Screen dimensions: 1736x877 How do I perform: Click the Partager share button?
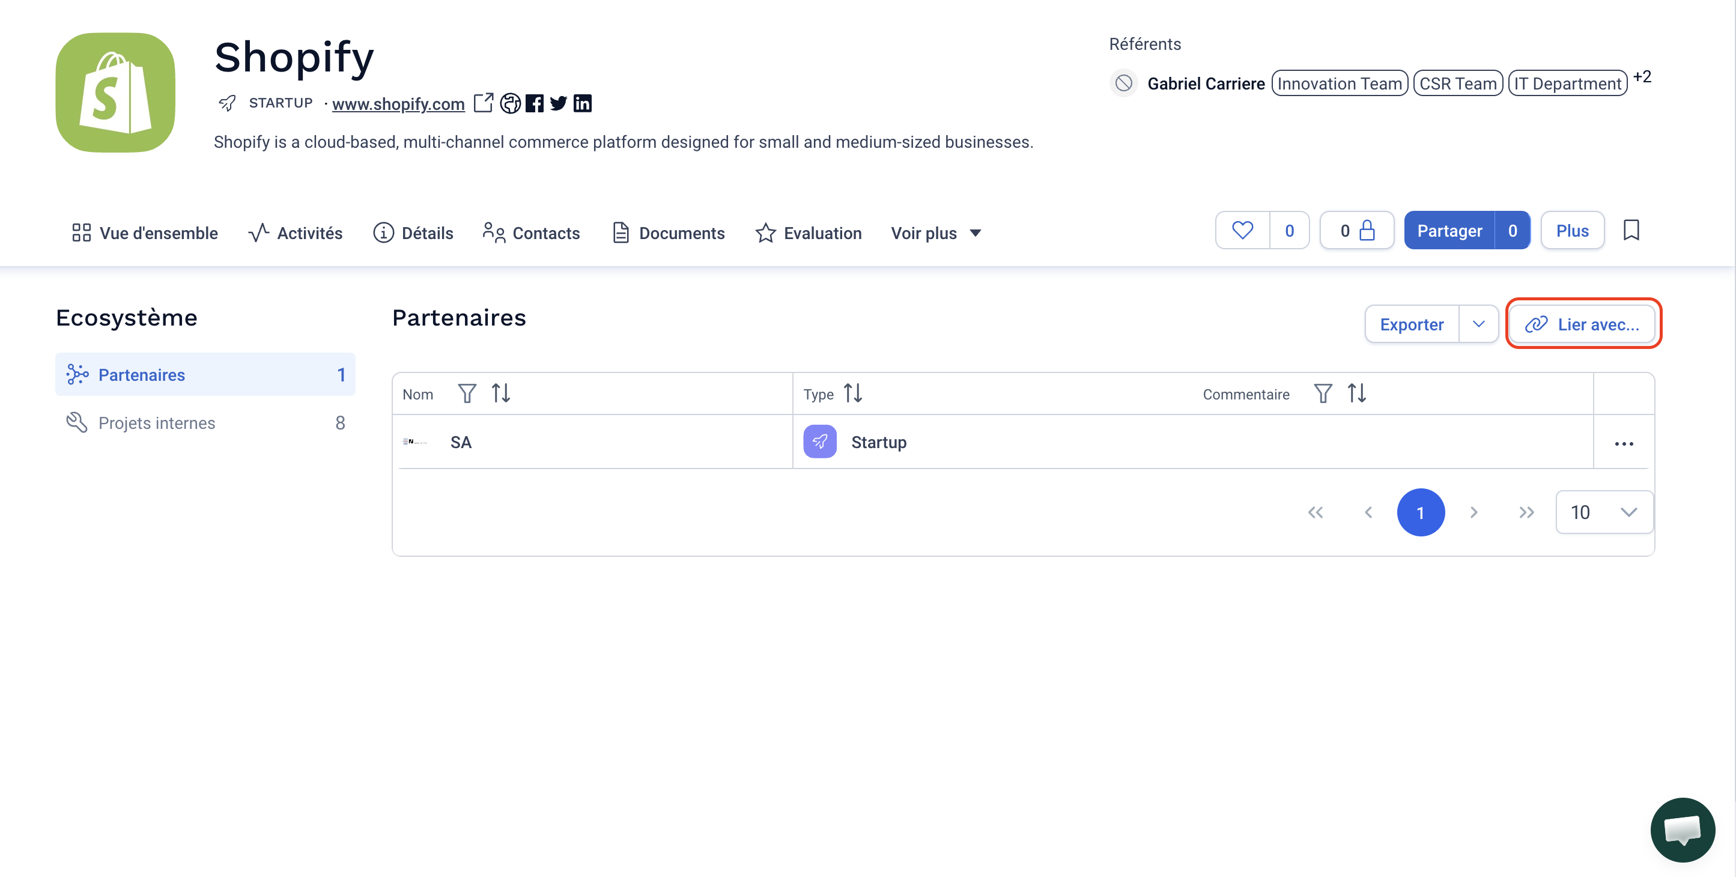point(1449,230)
